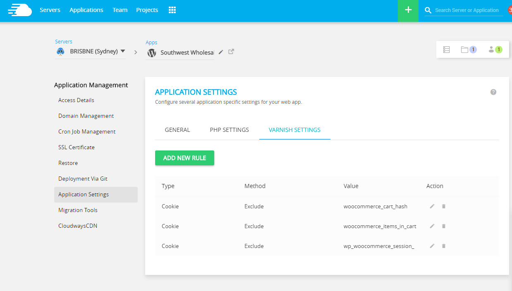Edit the woocommerce_items_in_cart rule
512x291 pixels.
[432, 226]
